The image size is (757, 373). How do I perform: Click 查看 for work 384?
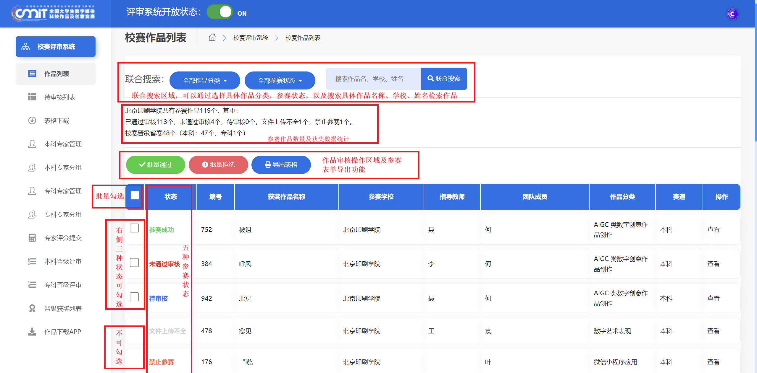pos(713,264)
